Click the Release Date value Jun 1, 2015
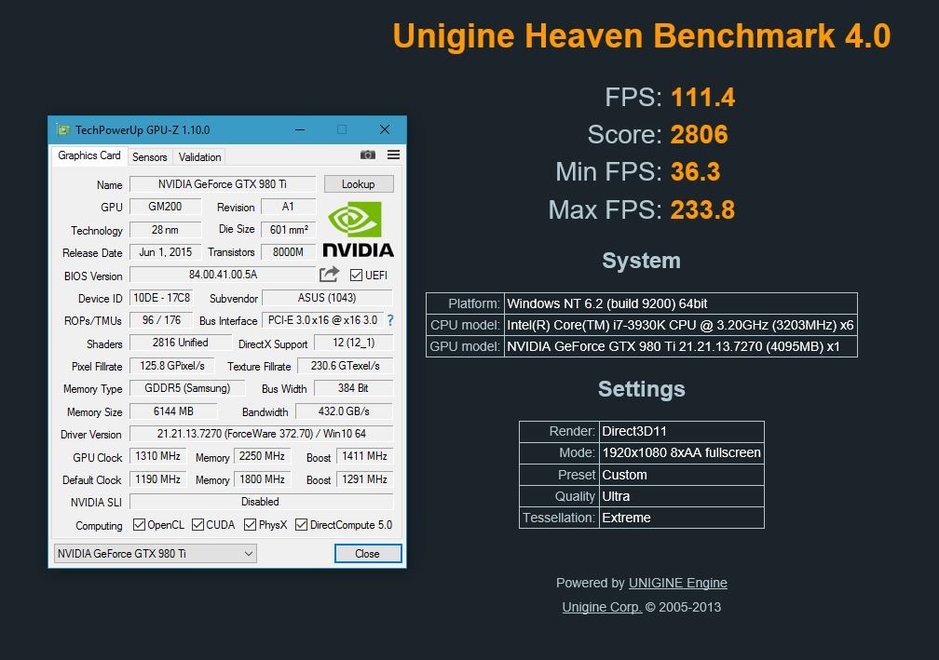 (x=165, y=252)
